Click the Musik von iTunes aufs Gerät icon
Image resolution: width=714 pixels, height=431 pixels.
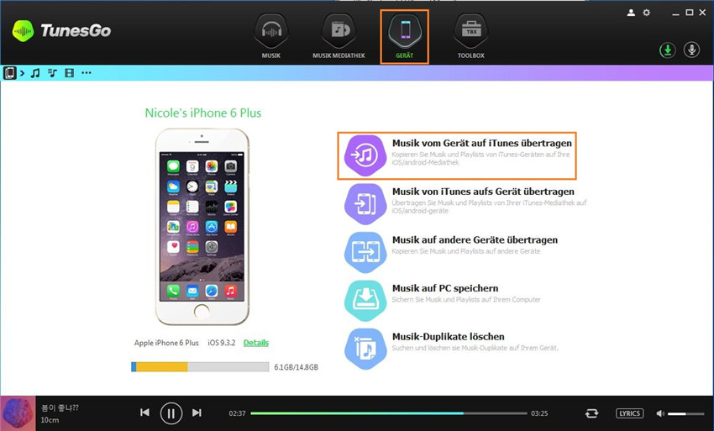point(365,203)
